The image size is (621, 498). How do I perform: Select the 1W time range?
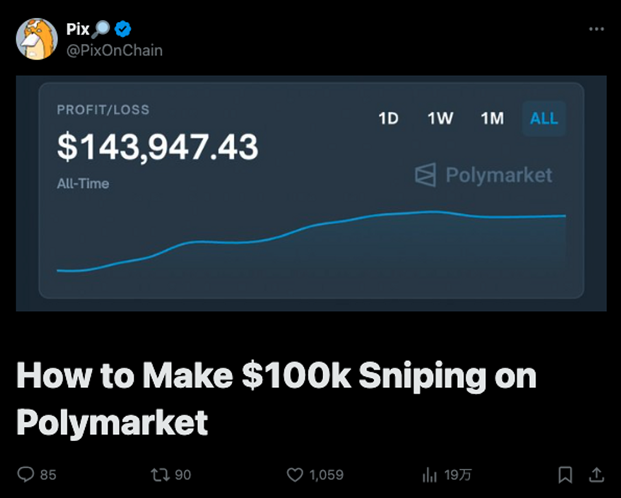point(440,119)
